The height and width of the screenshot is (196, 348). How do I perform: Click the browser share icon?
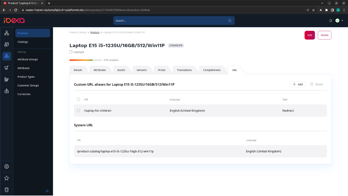point(308,10)
